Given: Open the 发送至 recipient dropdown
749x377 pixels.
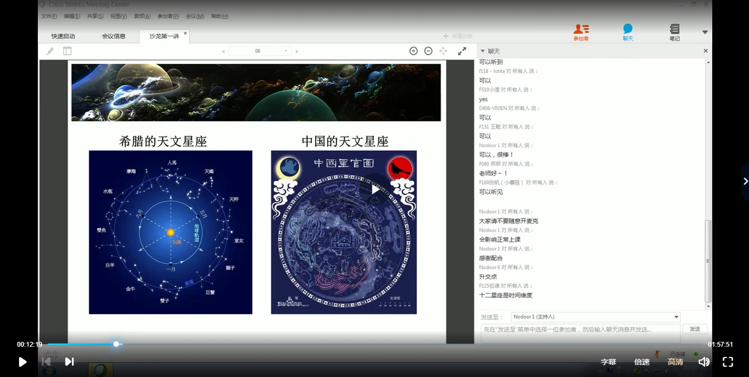Looking at the screenshot, I should (596, 317).
